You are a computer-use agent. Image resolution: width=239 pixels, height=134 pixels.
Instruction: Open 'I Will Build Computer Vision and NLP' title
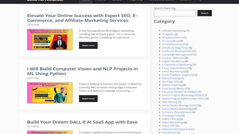click(83, 71)
